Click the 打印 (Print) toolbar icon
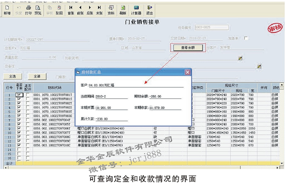This screenshot has width=286, height=183. point(28,10)
